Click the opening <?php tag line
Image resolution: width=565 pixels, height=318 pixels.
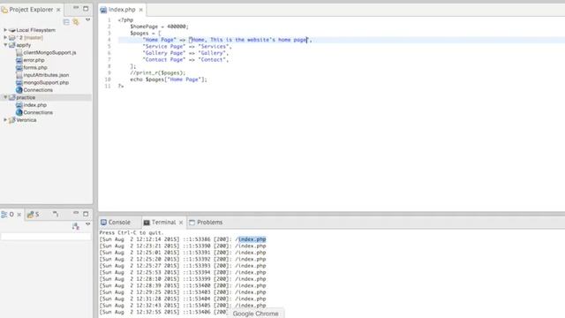click(125, 19)
